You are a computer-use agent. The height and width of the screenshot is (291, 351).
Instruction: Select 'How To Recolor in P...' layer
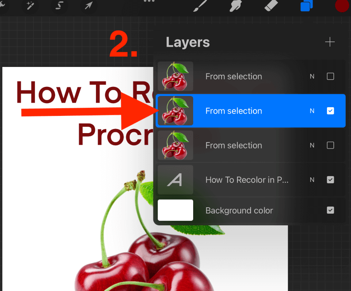(247, 180)
